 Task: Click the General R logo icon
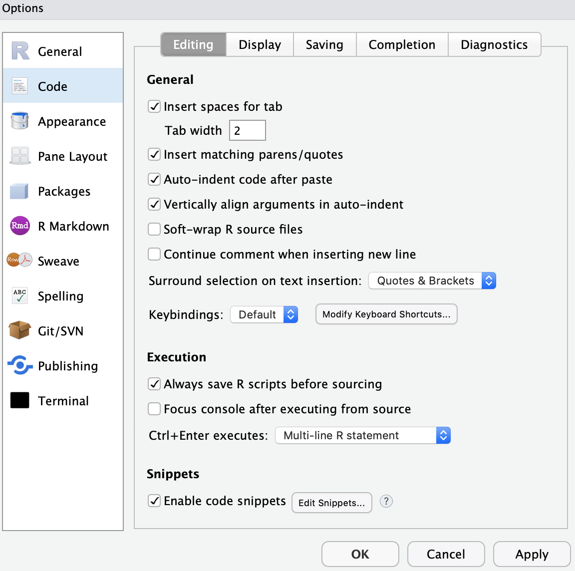click(20, 50)
